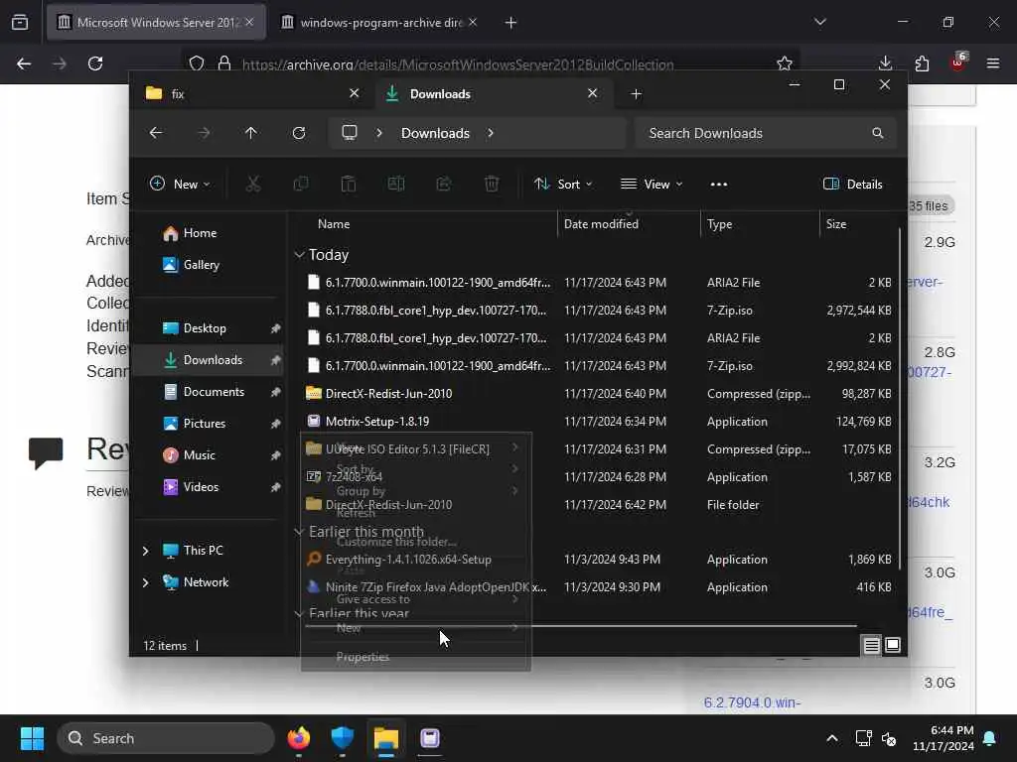
Task: Choose Refresh in the context menu
Action: tap(356, 513)
